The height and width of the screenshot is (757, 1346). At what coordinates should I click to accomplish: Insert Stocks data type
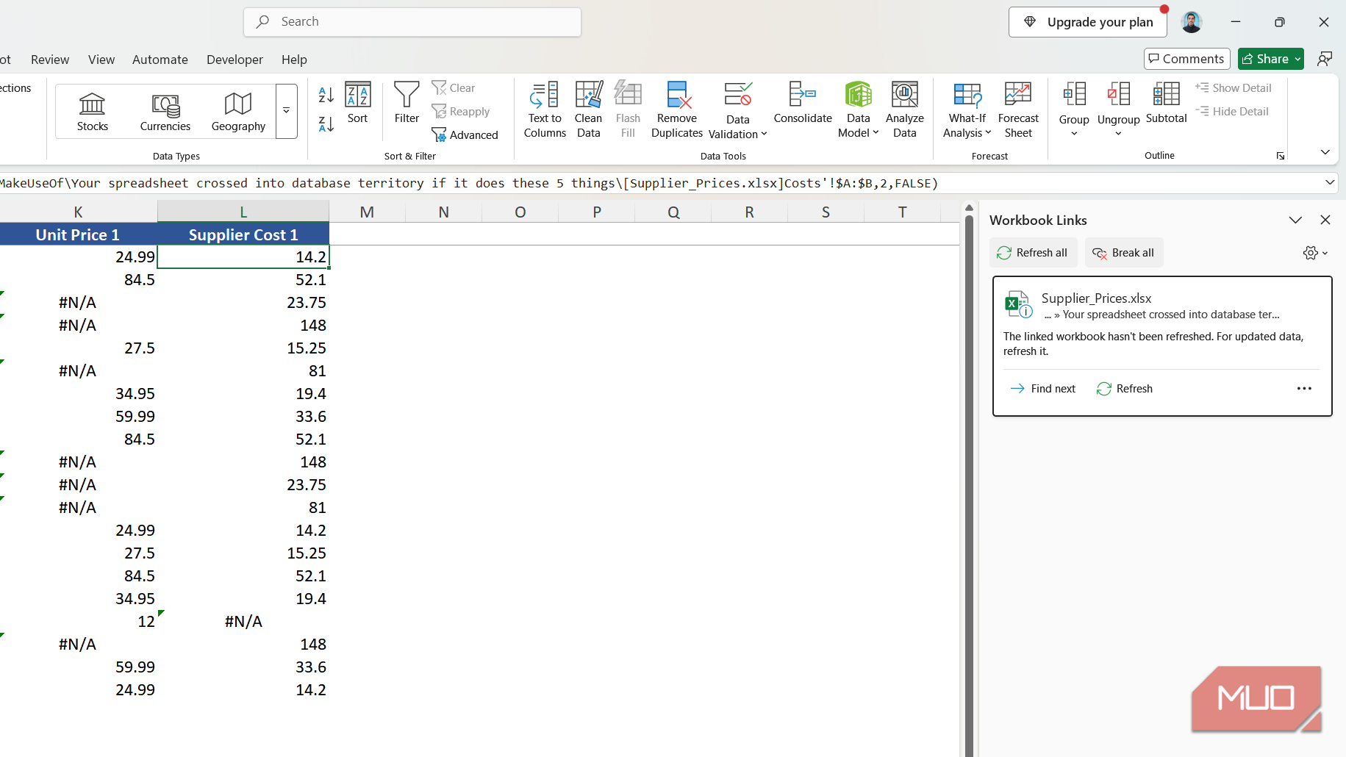tap(93, 112)
